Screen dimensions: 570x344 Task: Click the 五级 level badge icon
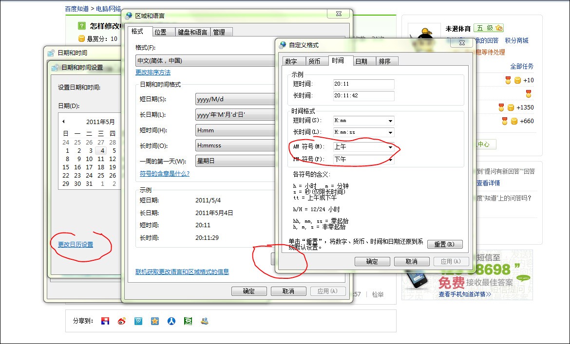(489, 28)
